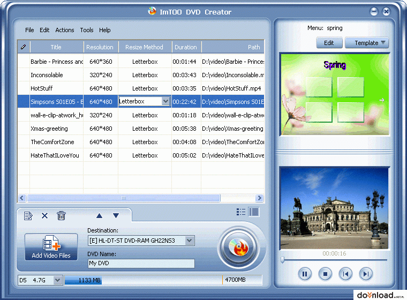Image resolution: width=407 pixels, height=300 pixels.
Task: Expand Letterbox resize method dropdown for Simpsons
Action: 165,101
